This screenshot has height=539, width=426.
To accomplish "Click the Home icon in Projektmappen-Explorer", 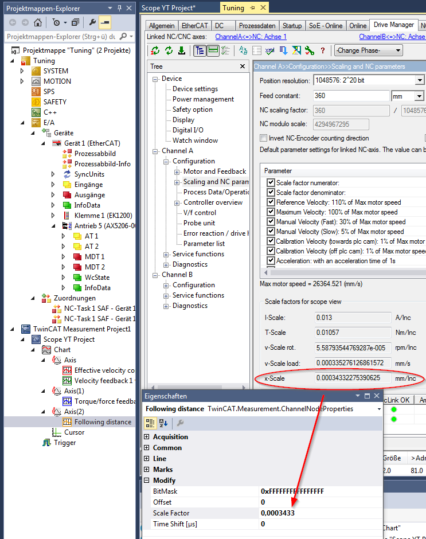I will [38, 23].
